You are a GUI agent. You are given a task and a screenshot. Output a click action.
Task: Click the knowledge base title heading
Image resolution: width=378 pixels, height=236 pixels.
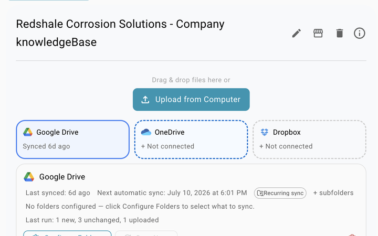tap(120, 33)
